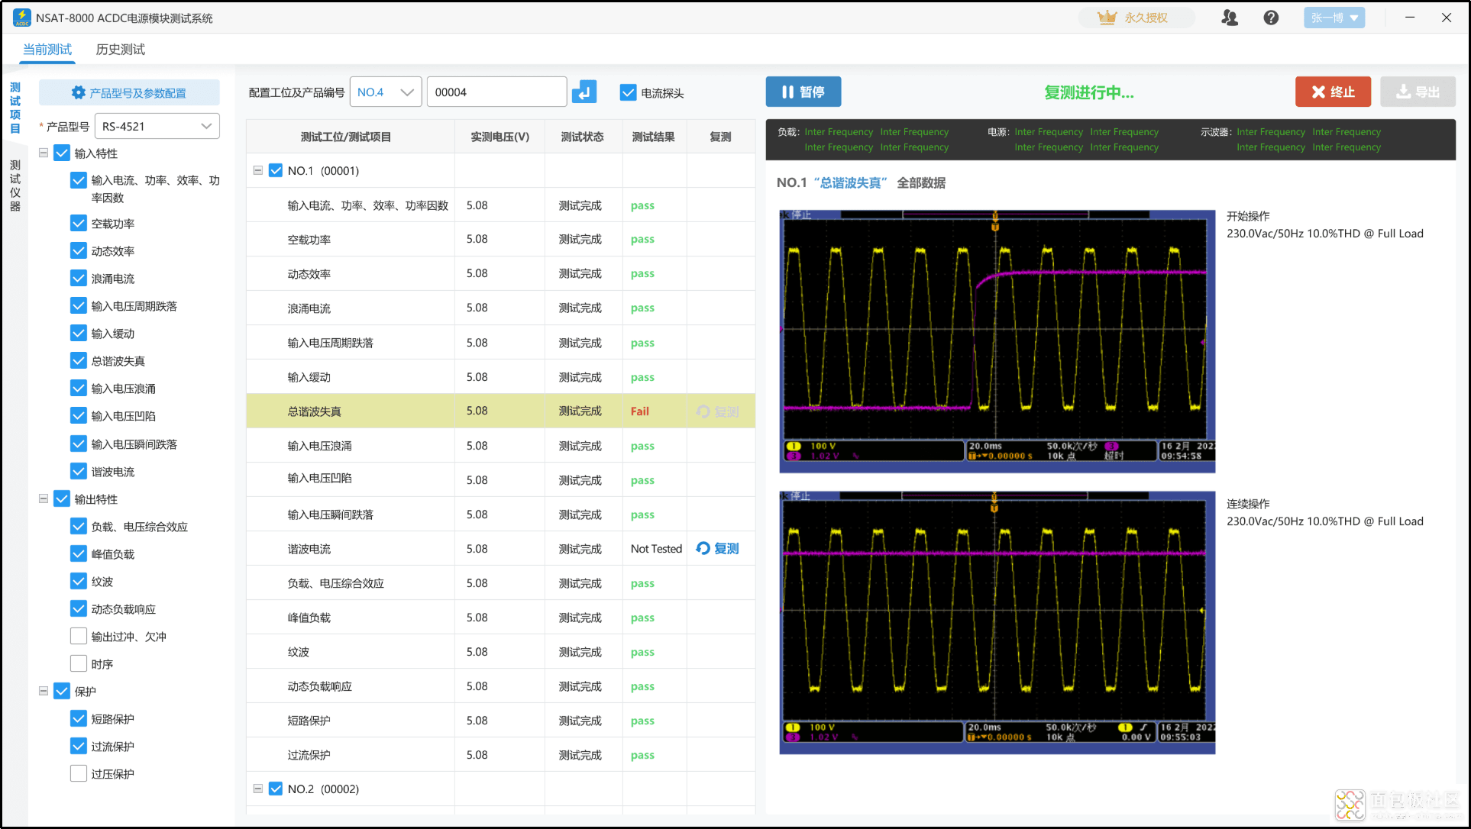Image resolution: width=1471 pixels, height=829 pixels.
Task: Uncheck 保护 group checkbox
Action: tap(63, 692)
